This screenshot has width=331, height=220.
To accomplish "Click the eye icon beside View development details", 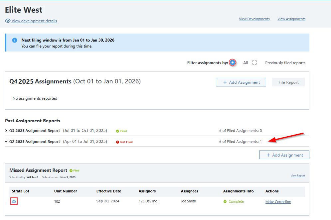I will click(8, 21).
